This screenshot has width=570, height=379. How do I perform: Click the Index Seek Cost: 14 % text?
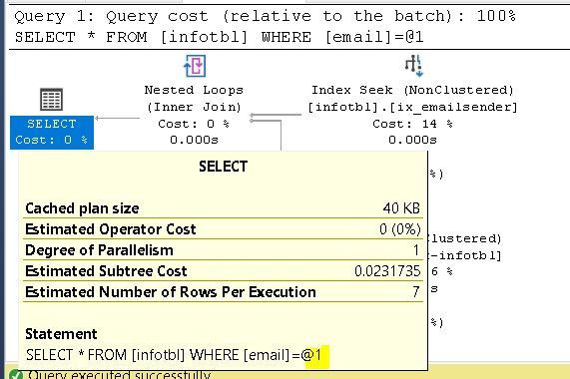pos(412,124)
